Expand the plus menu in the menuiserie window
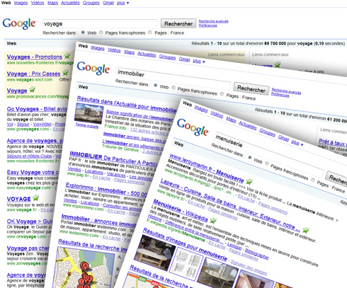The width and height of the screenshot is (347, 288). (297, 142)
